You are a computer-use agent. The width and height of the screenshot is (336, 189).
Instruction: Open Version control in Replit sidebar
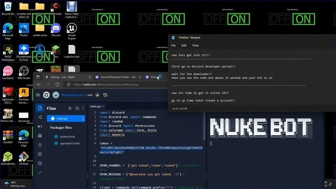[x=40, y=117]
